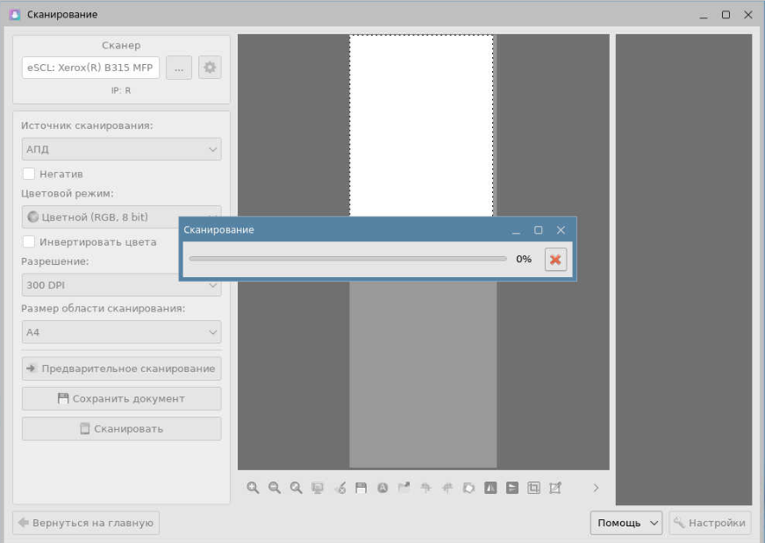Click the zoom out magnifier icon
This screenshot has height=543, width=765.
274,488
